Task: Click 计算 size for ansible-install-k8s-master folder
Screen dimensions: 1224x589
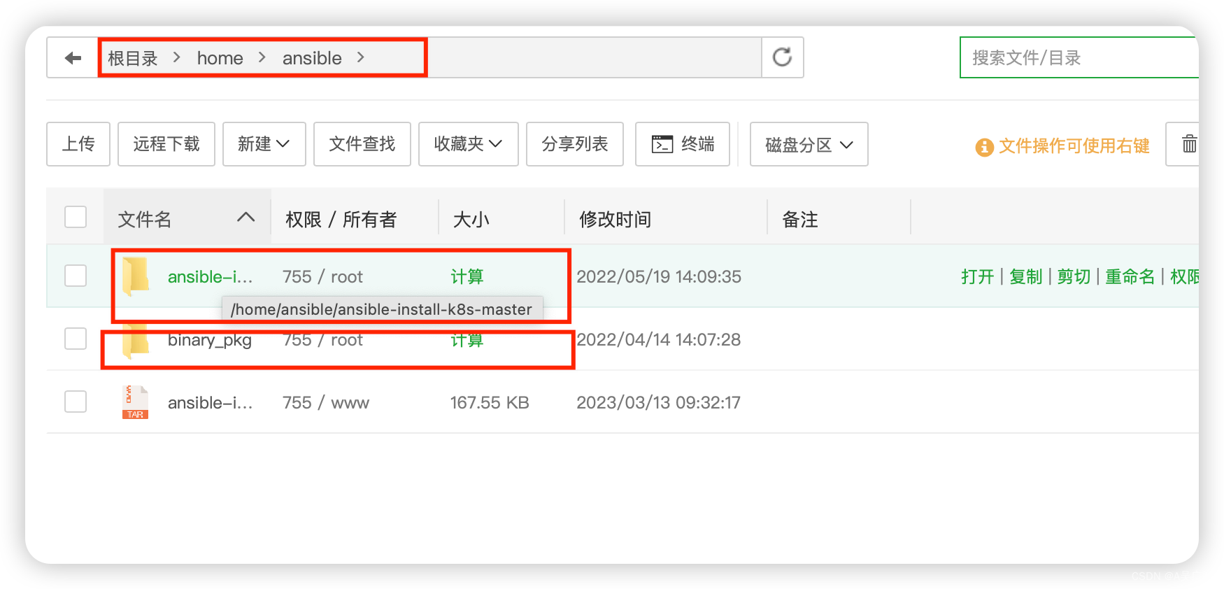Action: click(467, 276)
